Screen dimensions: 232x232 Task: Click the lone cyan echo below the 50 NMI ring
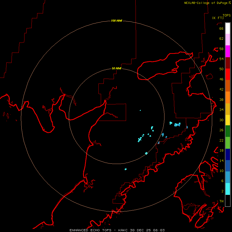[126, 169]
